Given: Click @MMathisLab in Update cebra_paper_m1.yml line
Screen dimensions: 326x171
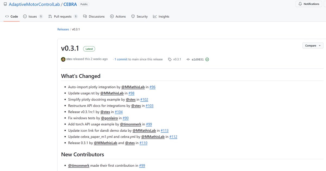Looking at the screenshot, I should coord(153,137).
